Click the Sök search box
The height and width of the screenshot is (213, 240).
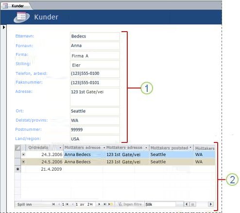[160, 204]
